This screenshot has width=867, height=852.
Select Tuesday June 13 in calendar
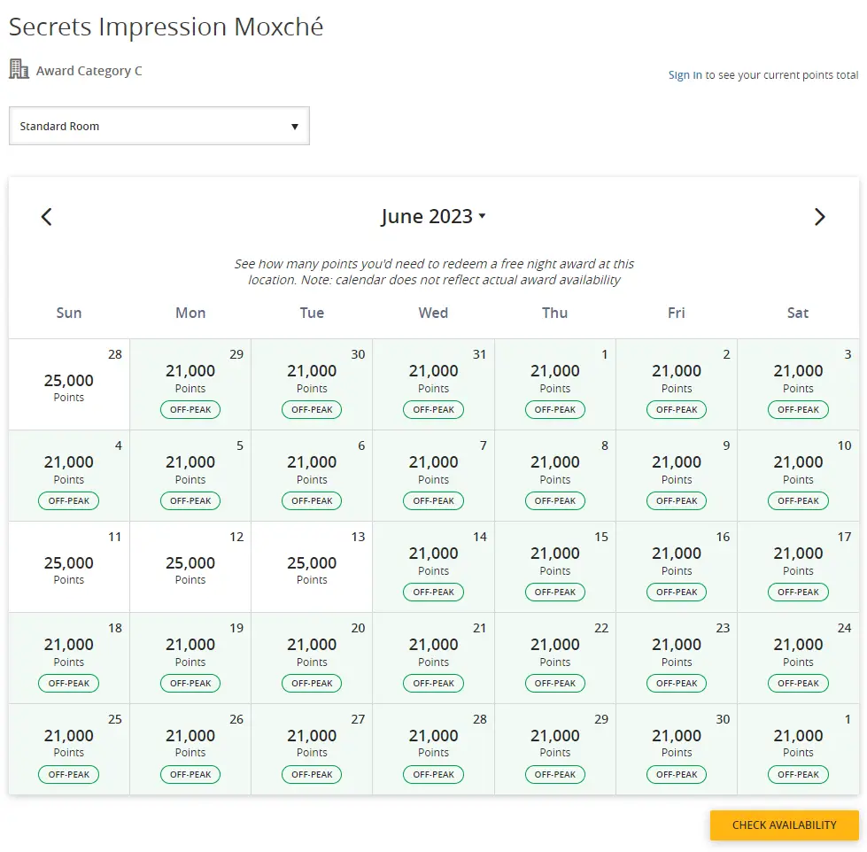pyautogui.click(x=312, y=567)
